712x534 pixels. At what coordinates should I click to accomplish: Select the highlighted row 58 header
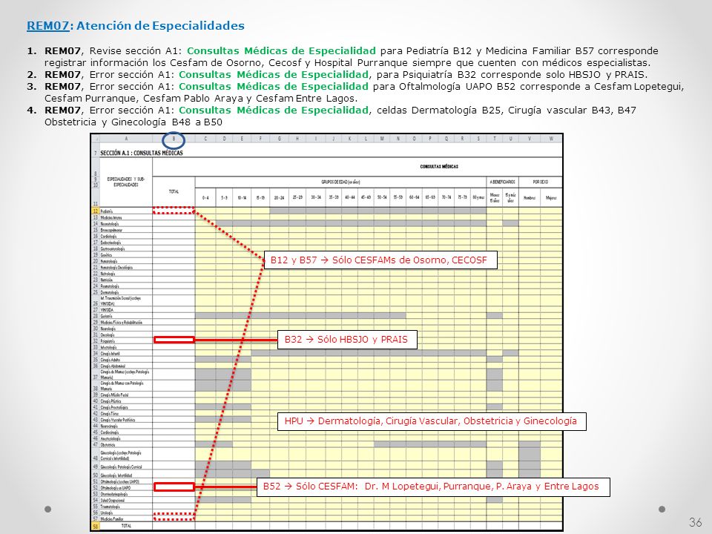click(96, 527)
